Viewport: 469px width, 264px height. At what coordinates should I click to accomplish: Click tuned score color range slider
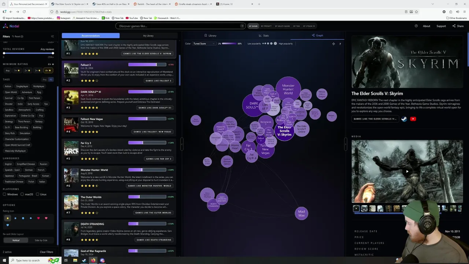(229, 44)
